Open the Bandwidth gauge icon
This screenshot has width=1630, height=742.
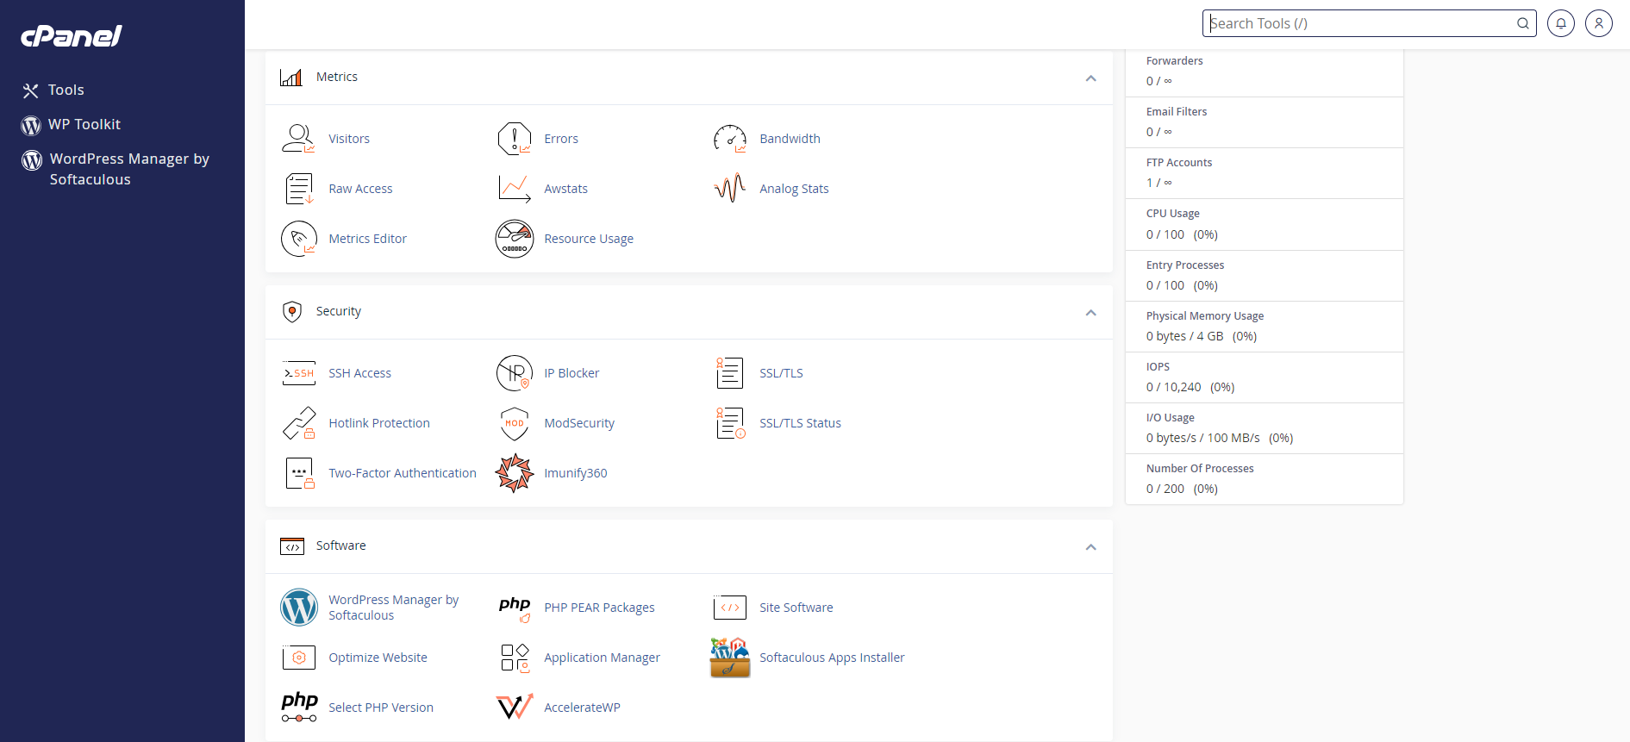(x=730, y=139)
